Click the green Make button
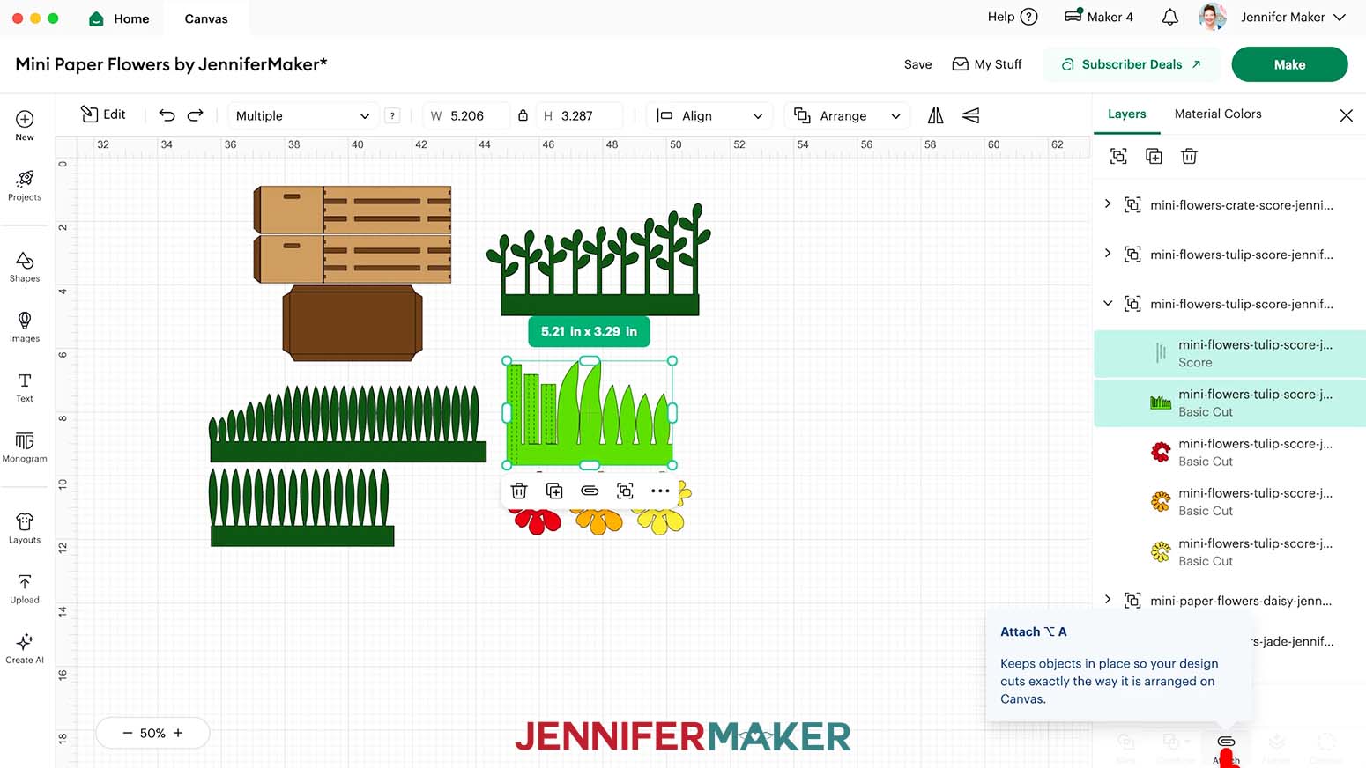Image resolution: width=1366 pixels, height=768 pixels. point(1289,64)
